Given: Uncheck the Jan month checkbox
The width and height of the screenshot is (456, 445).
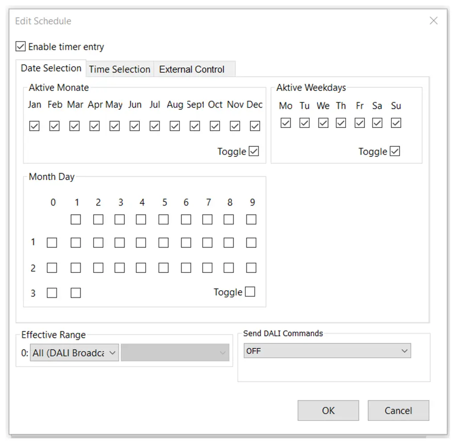Looking at the screenshot, I should (34, 126).
